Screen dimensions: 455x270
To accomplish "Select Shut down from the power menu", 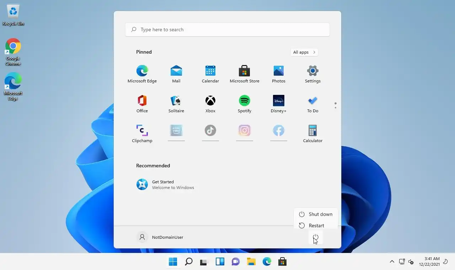I will click(x=316, y=214).
